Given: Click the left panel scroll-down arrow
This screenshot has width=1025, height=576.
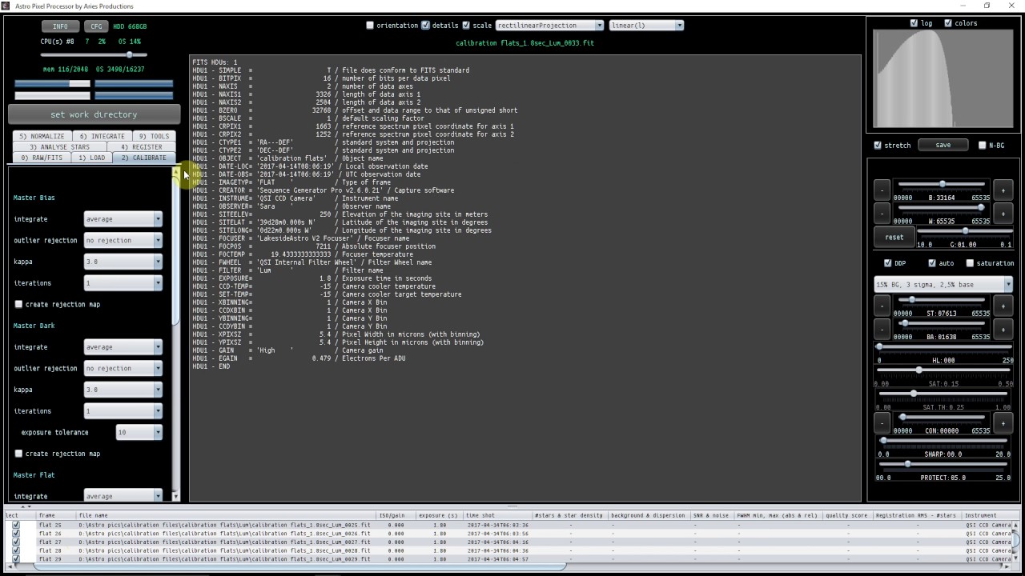Looking at the screenshot, I should (x=175, y=496).
